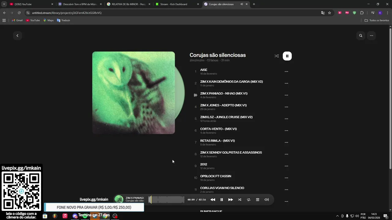Open the YouTube bookmark
This screenshot has height=220, width=392.
click(x=33, y=20)
